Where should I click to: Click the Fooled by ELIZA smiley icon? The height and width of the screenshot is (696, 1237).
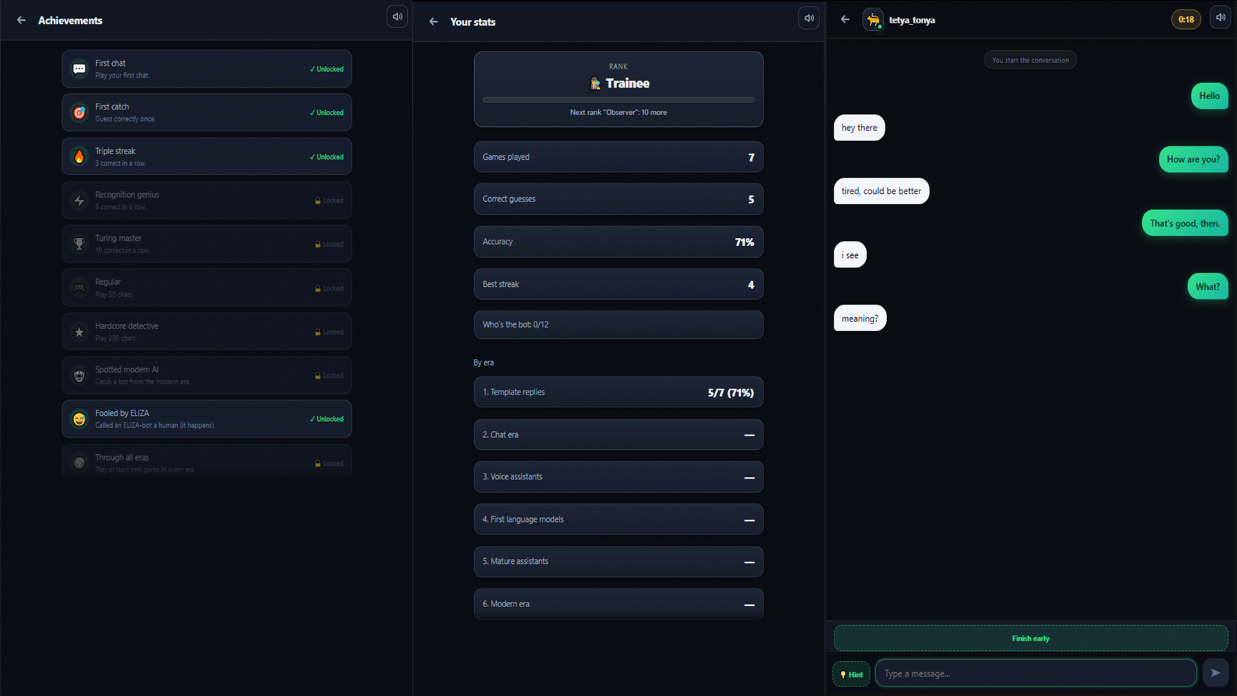pos(79,419)
